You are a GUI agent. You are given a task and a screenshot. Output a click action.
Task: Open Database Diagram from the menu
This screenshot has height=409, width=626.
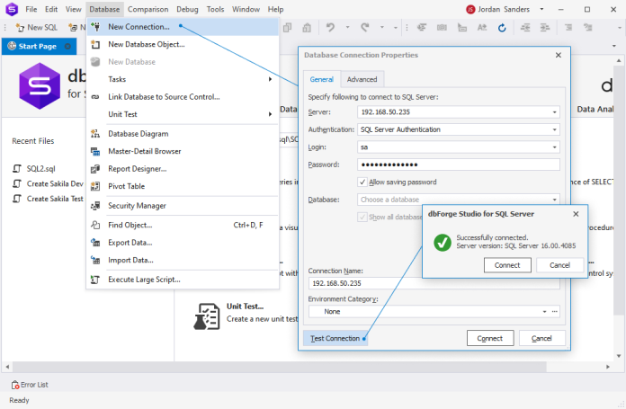click(183, 134)
